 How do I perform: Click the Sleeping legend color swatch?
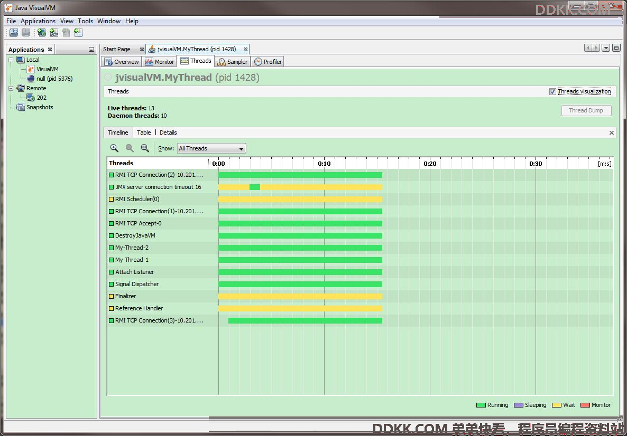point(519,405)
